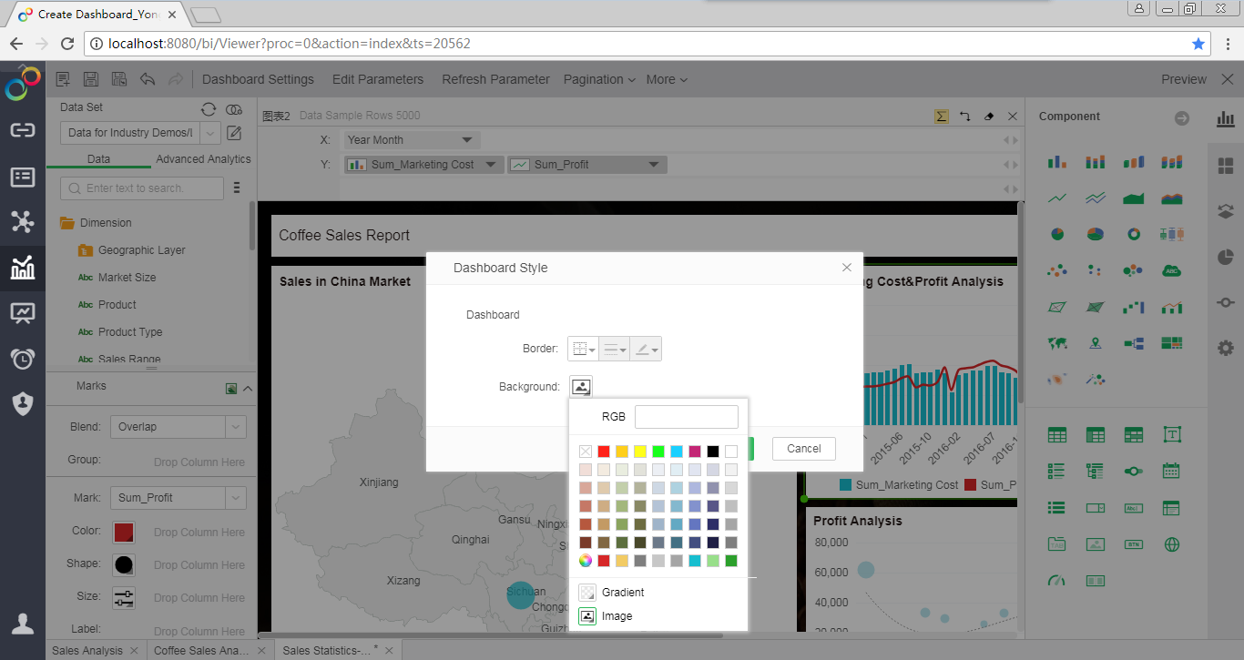Select the no-fill crossed swatch
Viewport: 1244px width, 660px height.
click(586, 452)
